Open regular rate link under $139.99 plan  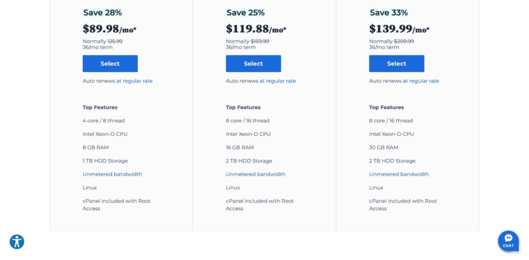[x=424, y=81]
